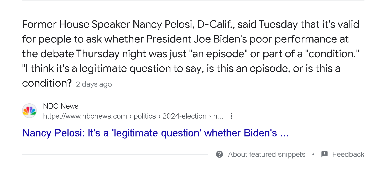
Task: Click the truncated "n..." breadcrumb end
Action: point(218,116)
